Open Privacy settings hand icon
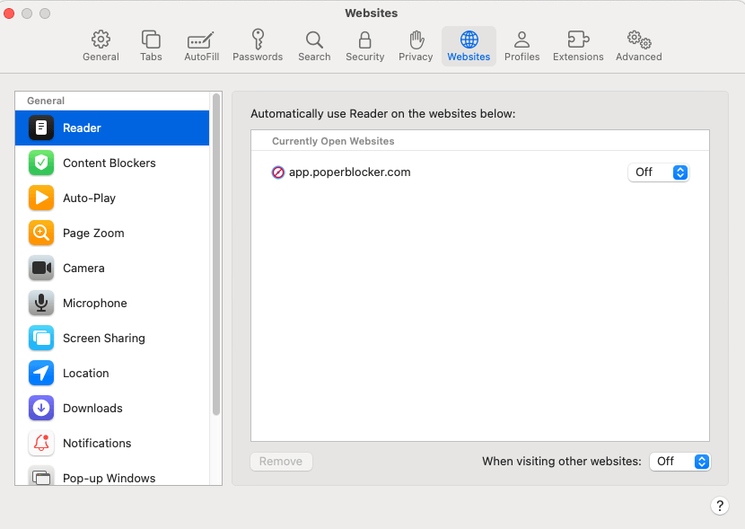 [x=416, y=46]
